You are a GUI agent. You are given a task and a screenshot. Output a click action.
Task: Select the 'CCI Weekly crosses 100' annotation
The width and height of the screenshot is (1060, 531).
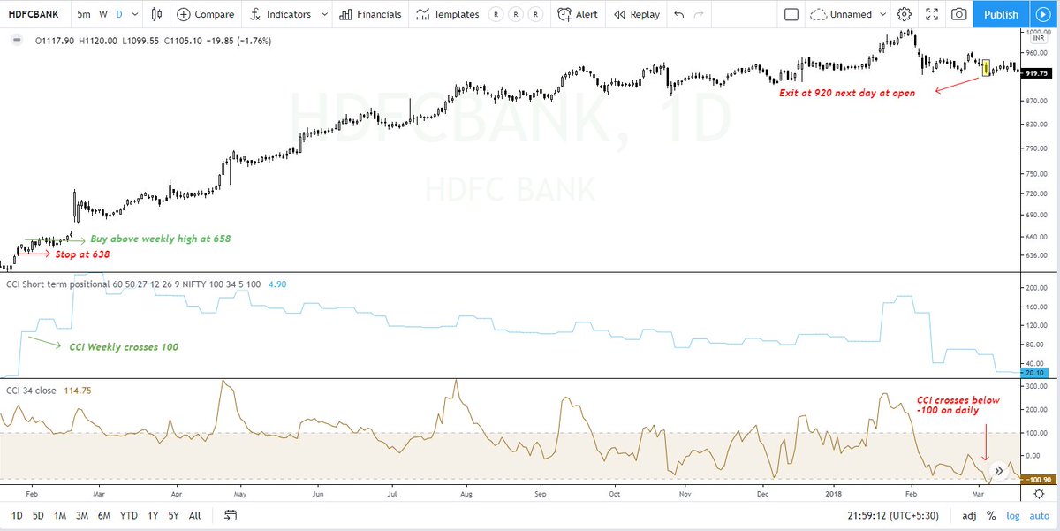(124, 347)
